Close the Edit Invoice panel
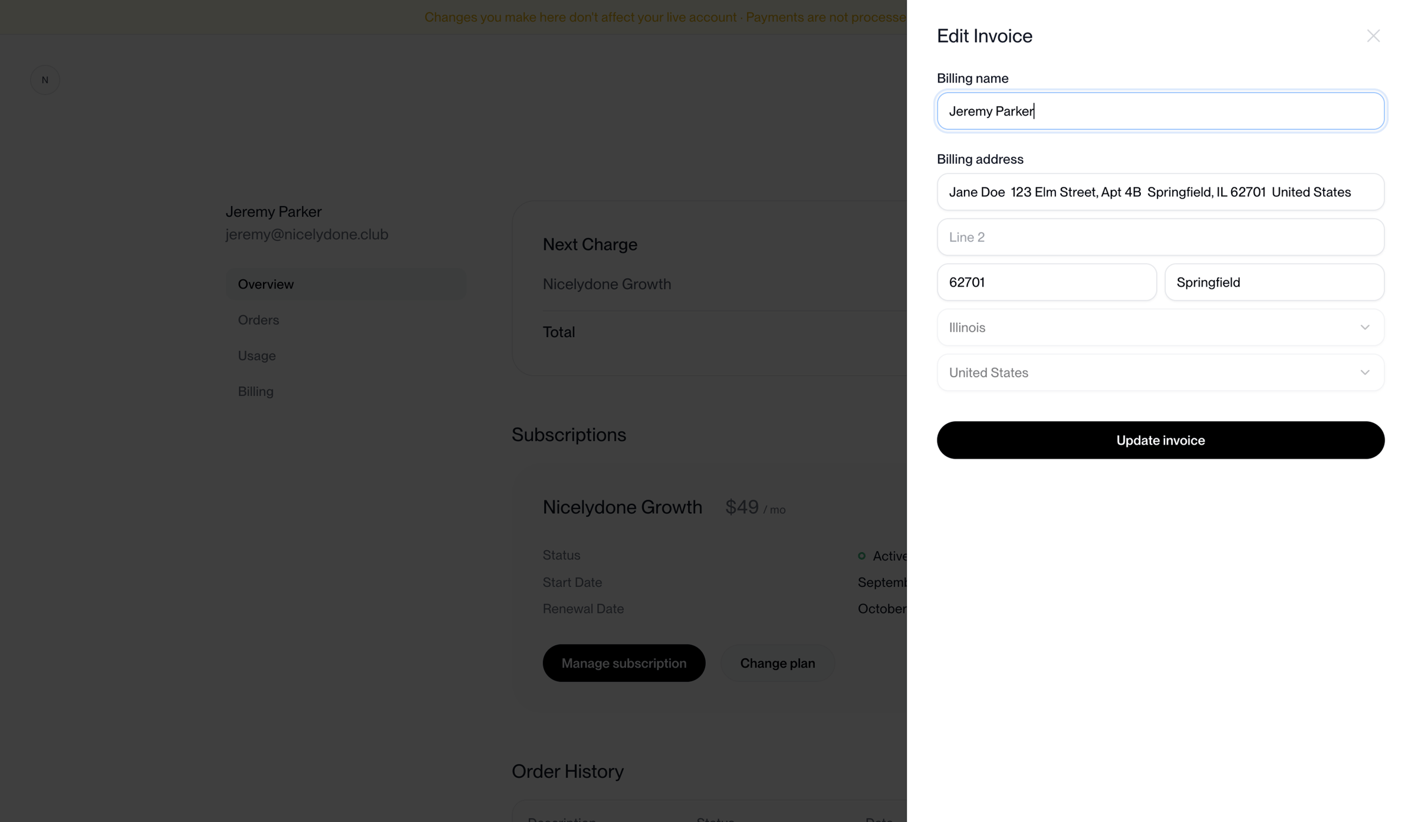Screen dimensions: 1415x822 [1373, 36]
